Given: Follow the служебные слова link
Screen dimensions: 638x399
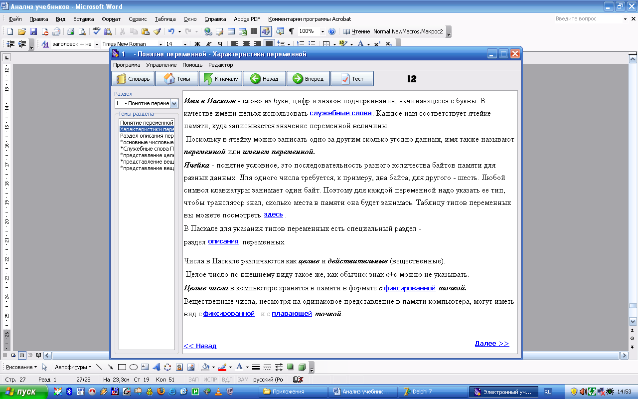Looking at the screenshot, I should pos(341,113).
